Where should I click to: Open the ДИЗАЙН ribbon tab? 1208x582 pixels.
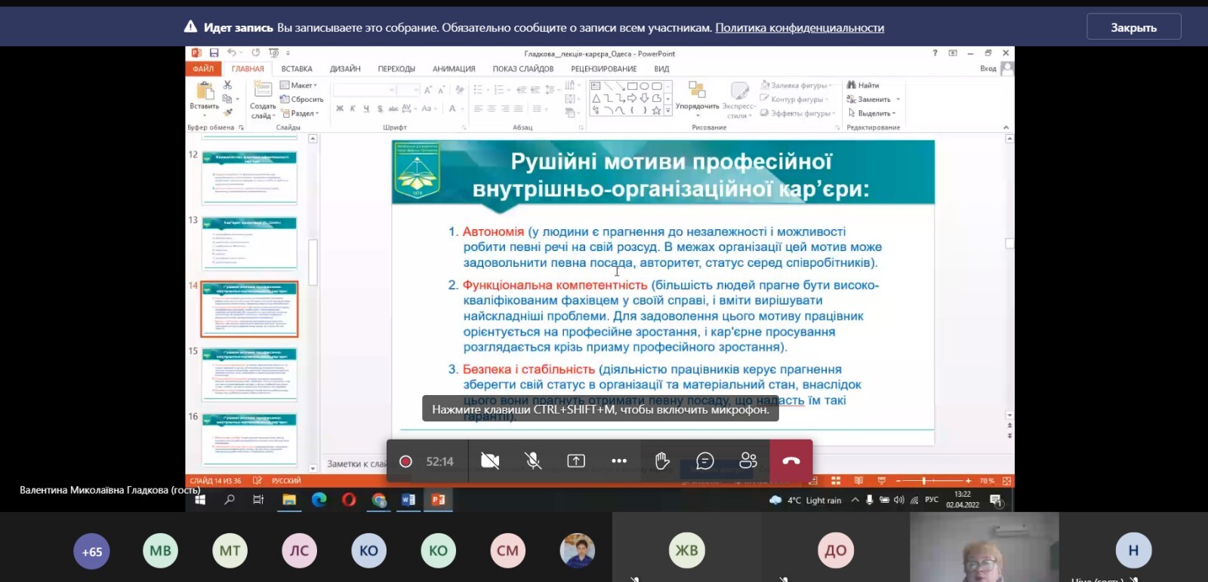[x=345, y=69]
